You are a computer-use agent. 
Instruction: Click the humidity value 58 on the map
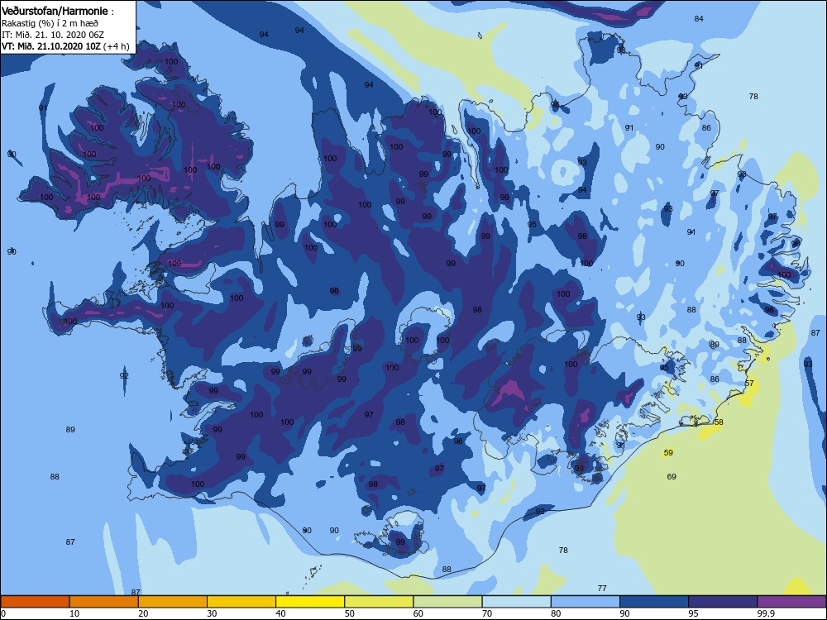coord(719,422)
